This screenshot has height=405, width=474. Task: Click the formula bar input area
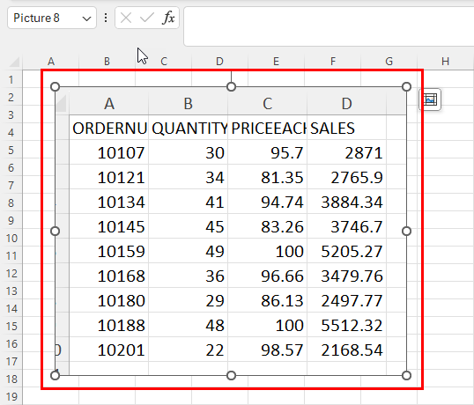click(x=329, y=26)
